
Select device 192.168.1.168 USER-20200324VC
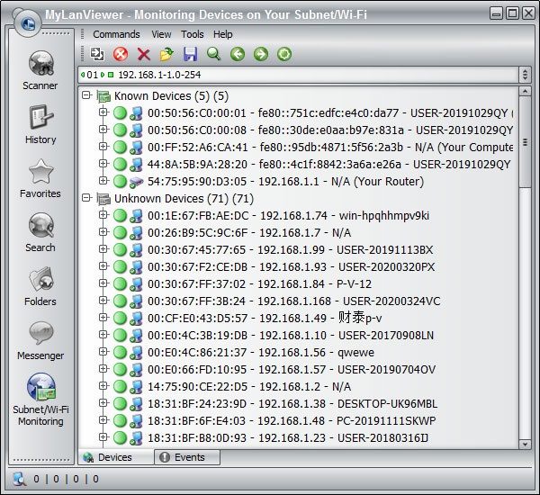293,301
